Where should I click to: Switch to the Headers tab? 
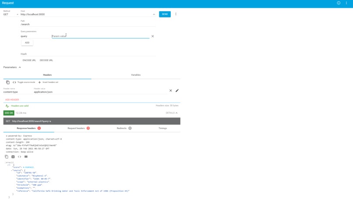[47, 75]
